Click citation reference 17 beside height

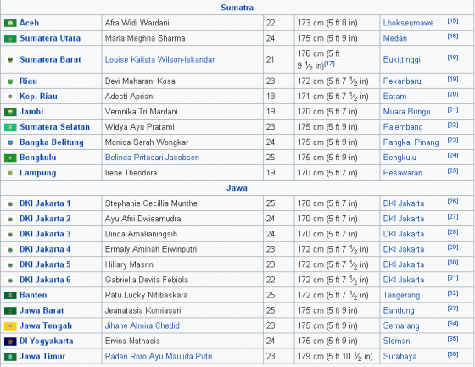tap(329, 64)
